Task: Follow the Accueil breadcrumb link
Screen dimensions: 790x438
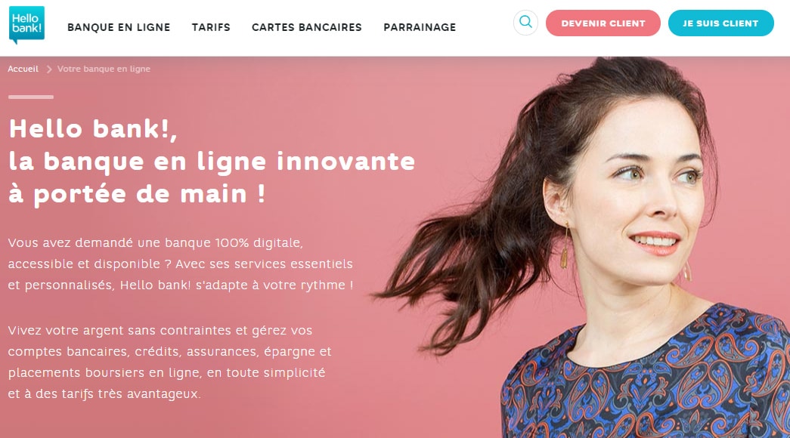Action: 23,69
